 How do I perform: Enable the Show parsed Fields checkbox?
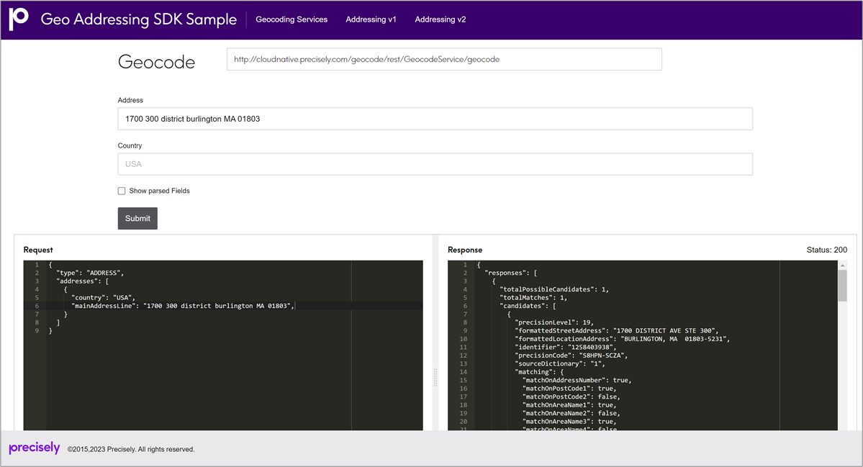122,191
